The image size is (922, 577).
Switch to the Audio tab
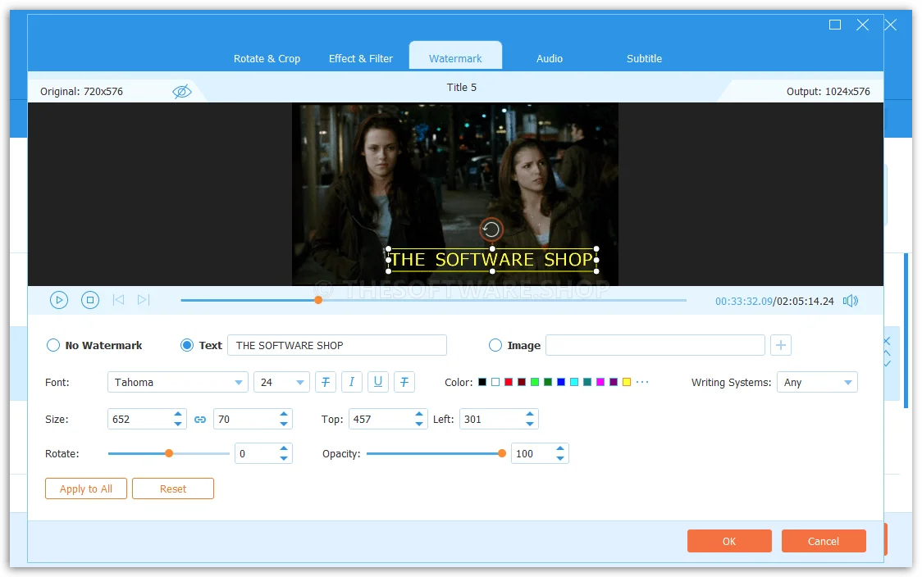tap(550, 59)
